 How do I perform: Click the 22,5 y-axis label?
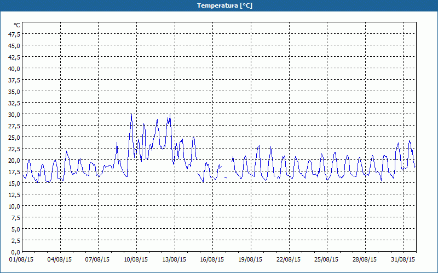[x=15, y=149]
